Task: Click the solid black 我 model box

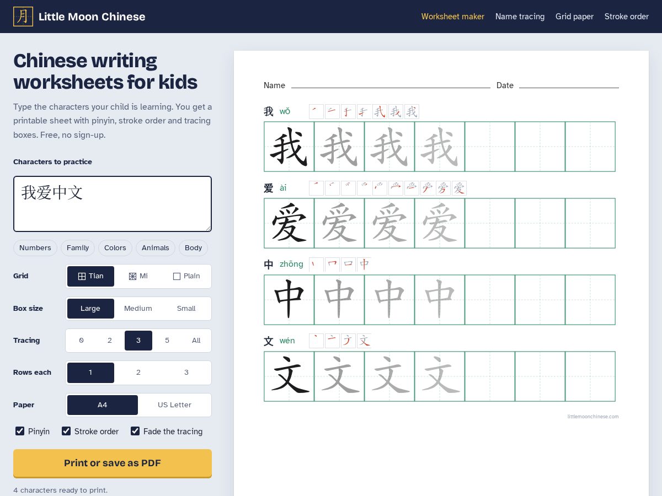Action: pyautogui.click(x=289, y=147)
